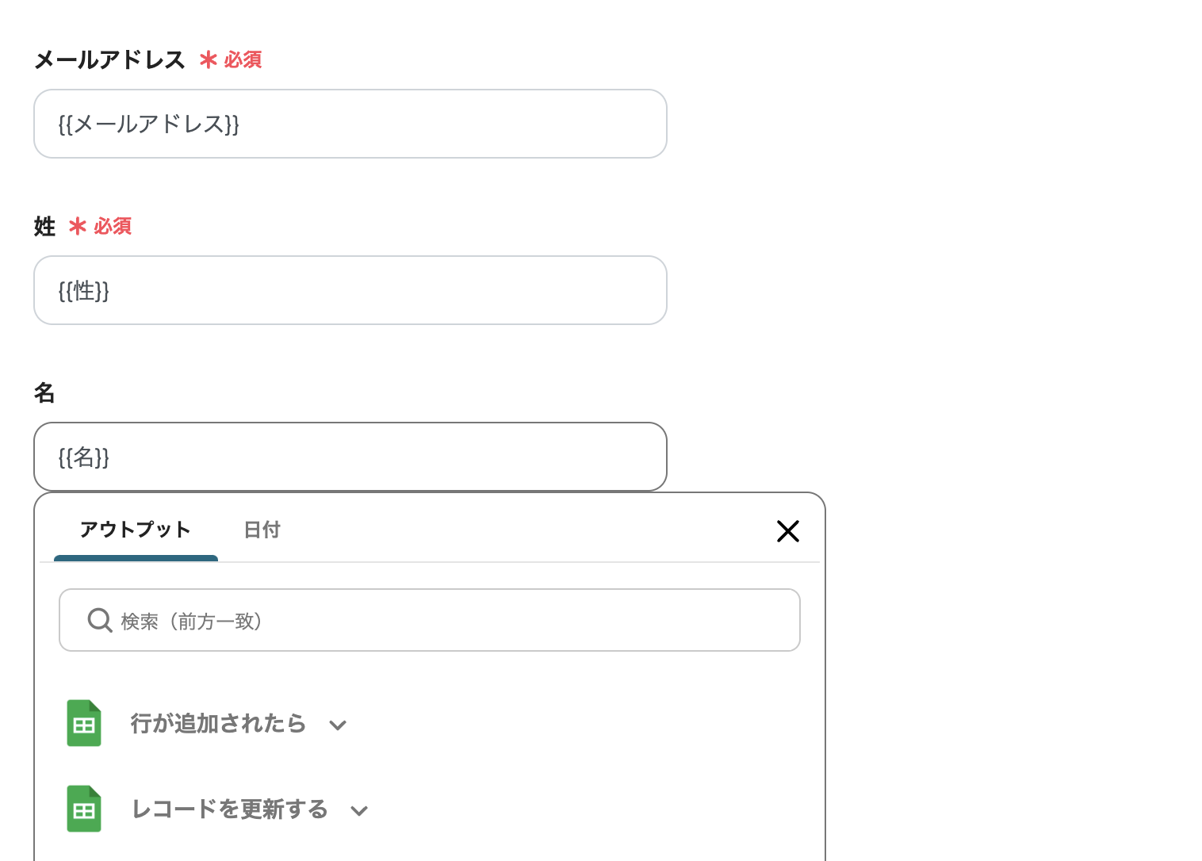
Task: Click into the 姓 input field
Action: tap(350, 290)
